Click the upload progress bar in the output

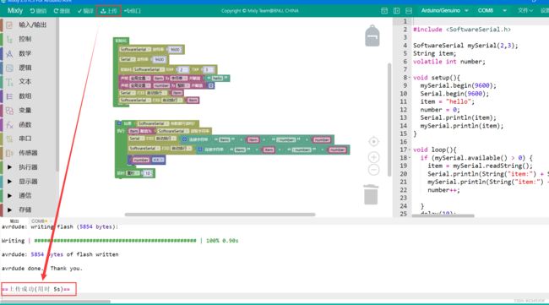click(x=115, y=241)
